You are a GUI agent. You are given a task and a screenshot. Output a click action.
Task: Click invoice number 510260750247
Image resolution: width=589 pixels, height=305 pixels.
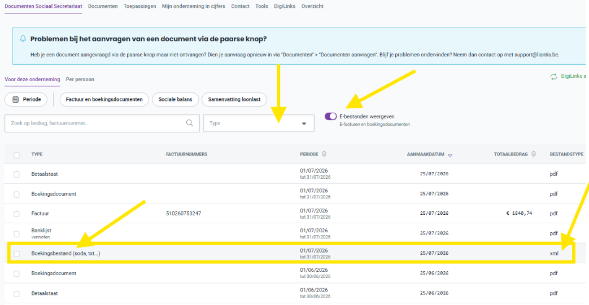pyautogui.click(x=184, y=214)
